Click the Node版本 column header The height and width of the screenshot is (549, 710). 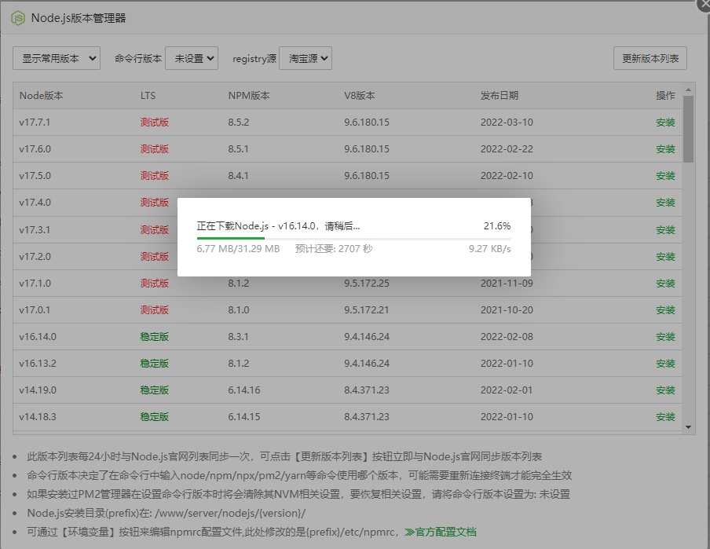(x=41, y=96)
